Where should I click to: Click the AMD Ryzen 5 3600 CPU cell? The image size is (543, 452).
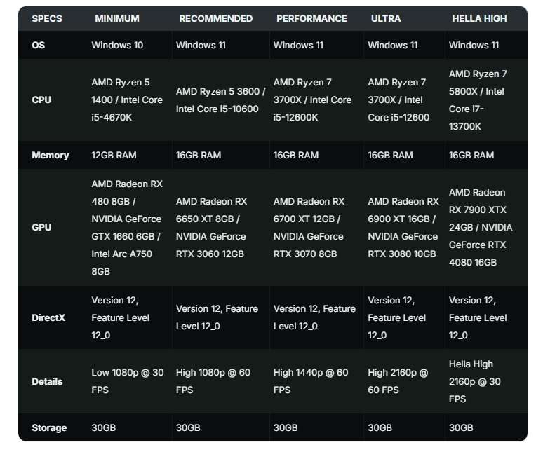click(x=220, y=100)
